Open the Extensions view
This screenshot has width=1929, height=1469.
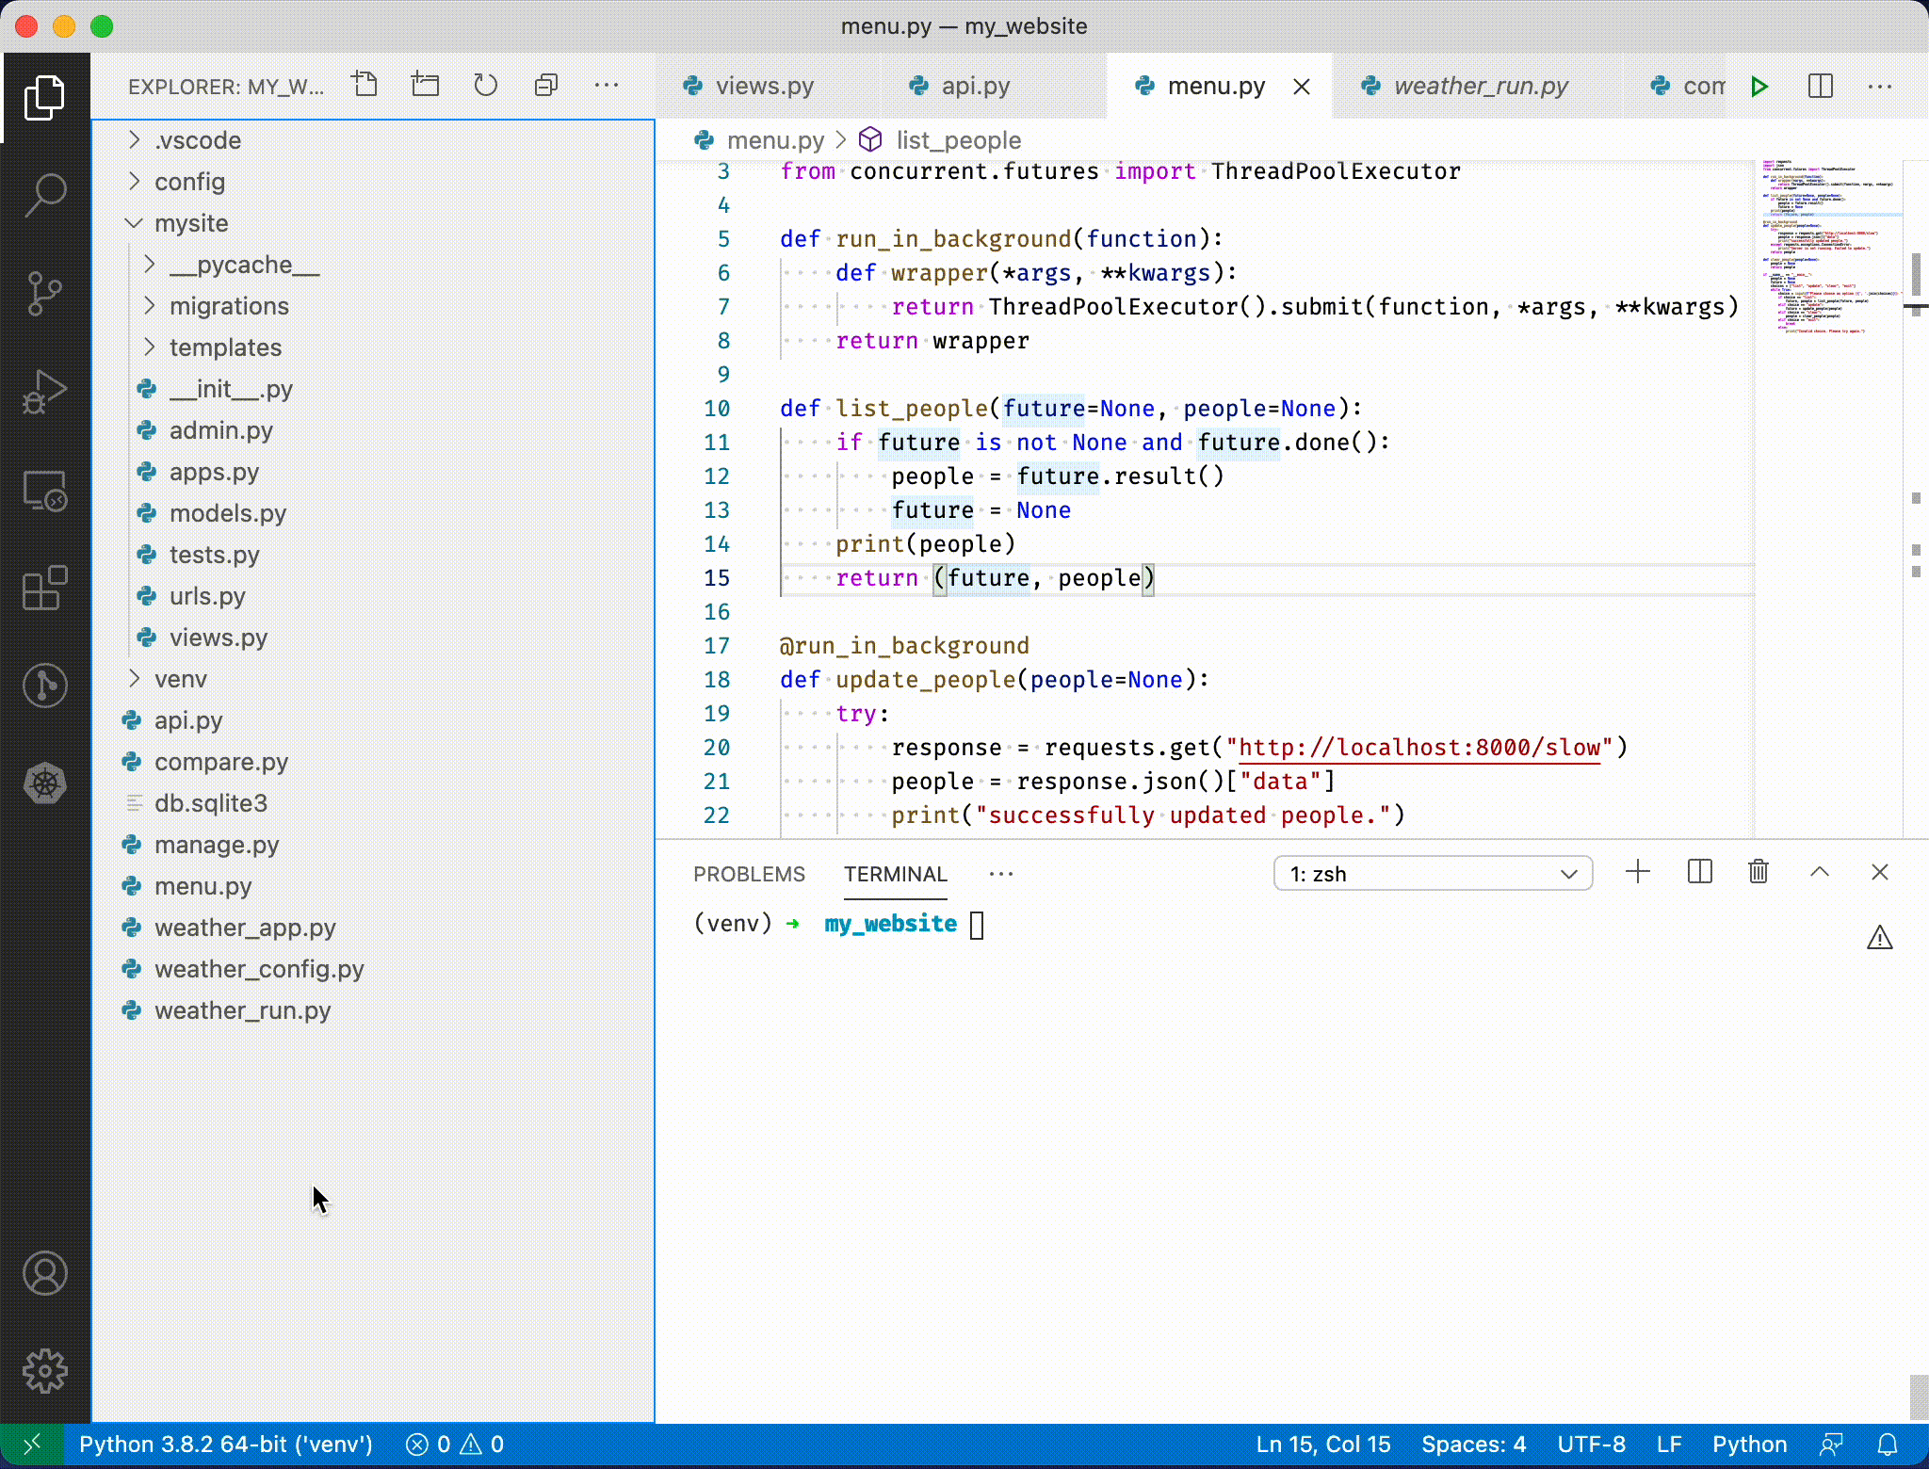pos(44,588)
